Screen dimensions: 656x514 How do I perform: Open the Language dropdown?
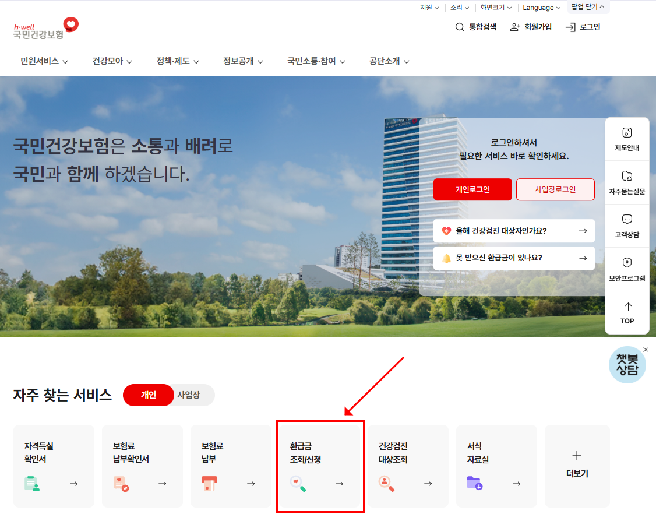click(x=541, y=7)
